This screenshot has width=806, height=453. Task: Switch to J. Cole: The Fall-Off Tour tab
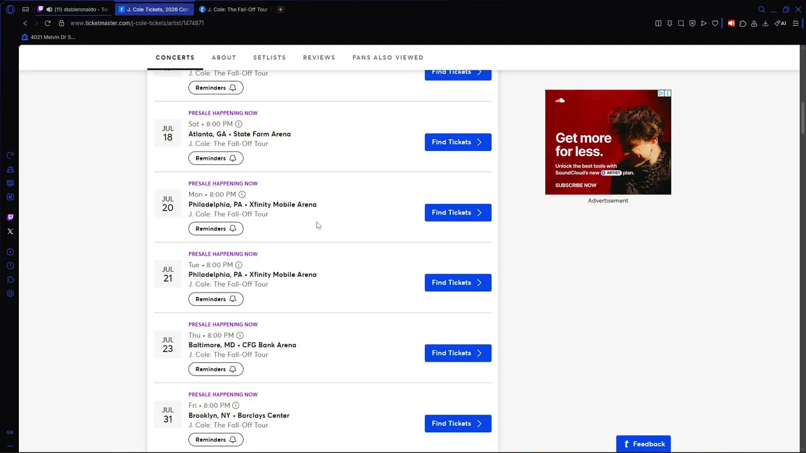point(234,9)
